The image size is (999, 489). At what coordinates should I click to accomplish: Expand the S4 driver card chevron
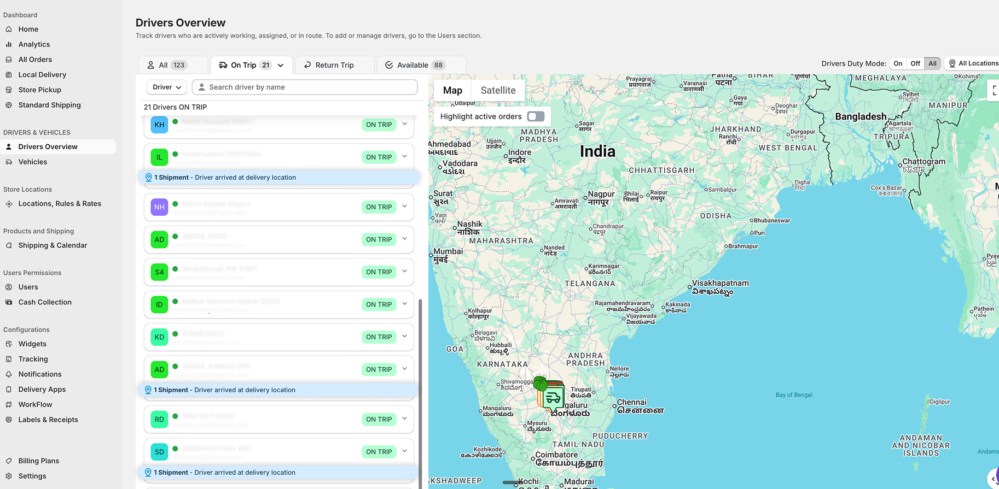pyautogui.click(x=404, y=271)
